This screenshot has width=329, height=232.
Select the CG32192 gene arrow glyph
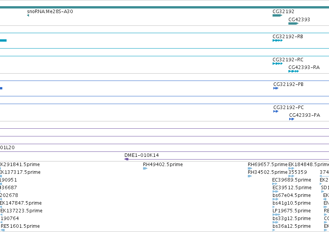tap(277, 15)
